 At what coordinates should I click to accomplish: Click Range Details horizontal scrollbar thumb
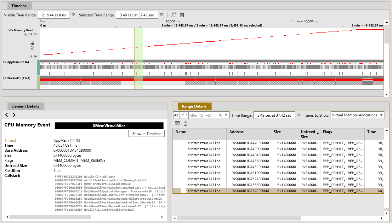tap(239, 218)
